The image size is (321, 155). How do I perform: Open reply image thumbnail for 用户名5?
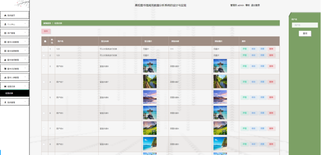pyautogui.click(x=220, y=113)
